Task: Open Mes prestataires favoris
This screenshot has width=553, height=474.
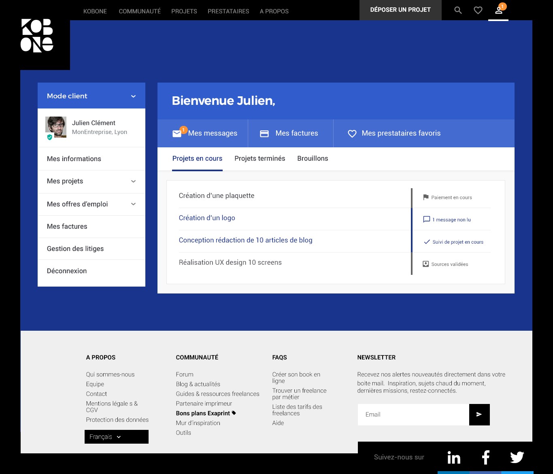Action: click(400, 133)
